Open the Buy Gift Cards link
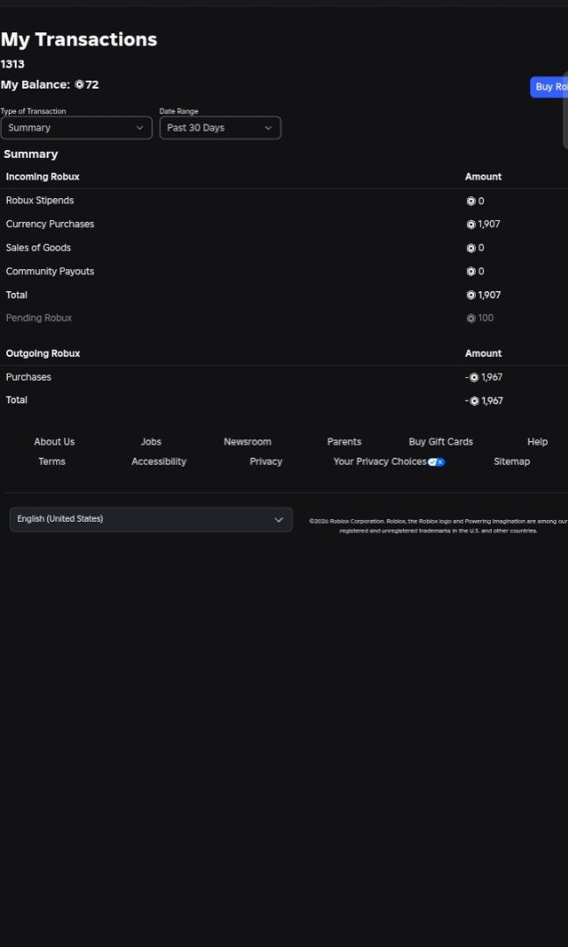 pyautogui.click(x=441, y=442)
